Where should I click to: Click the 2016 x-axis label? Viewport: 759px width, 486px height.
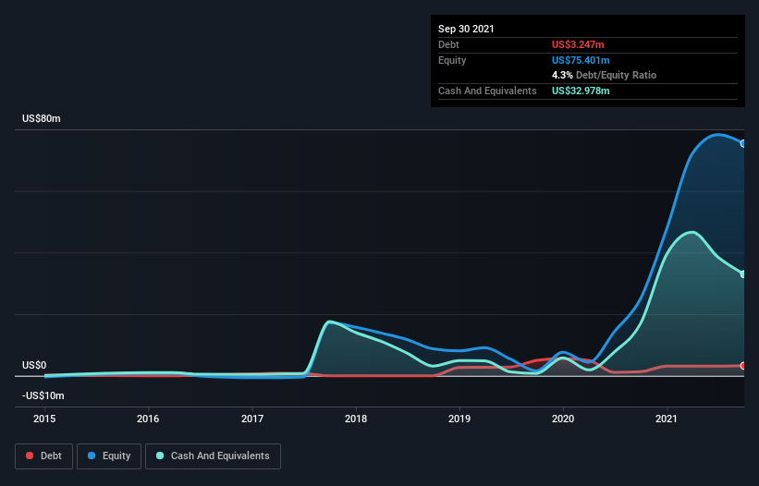click(x=148, y=419)
